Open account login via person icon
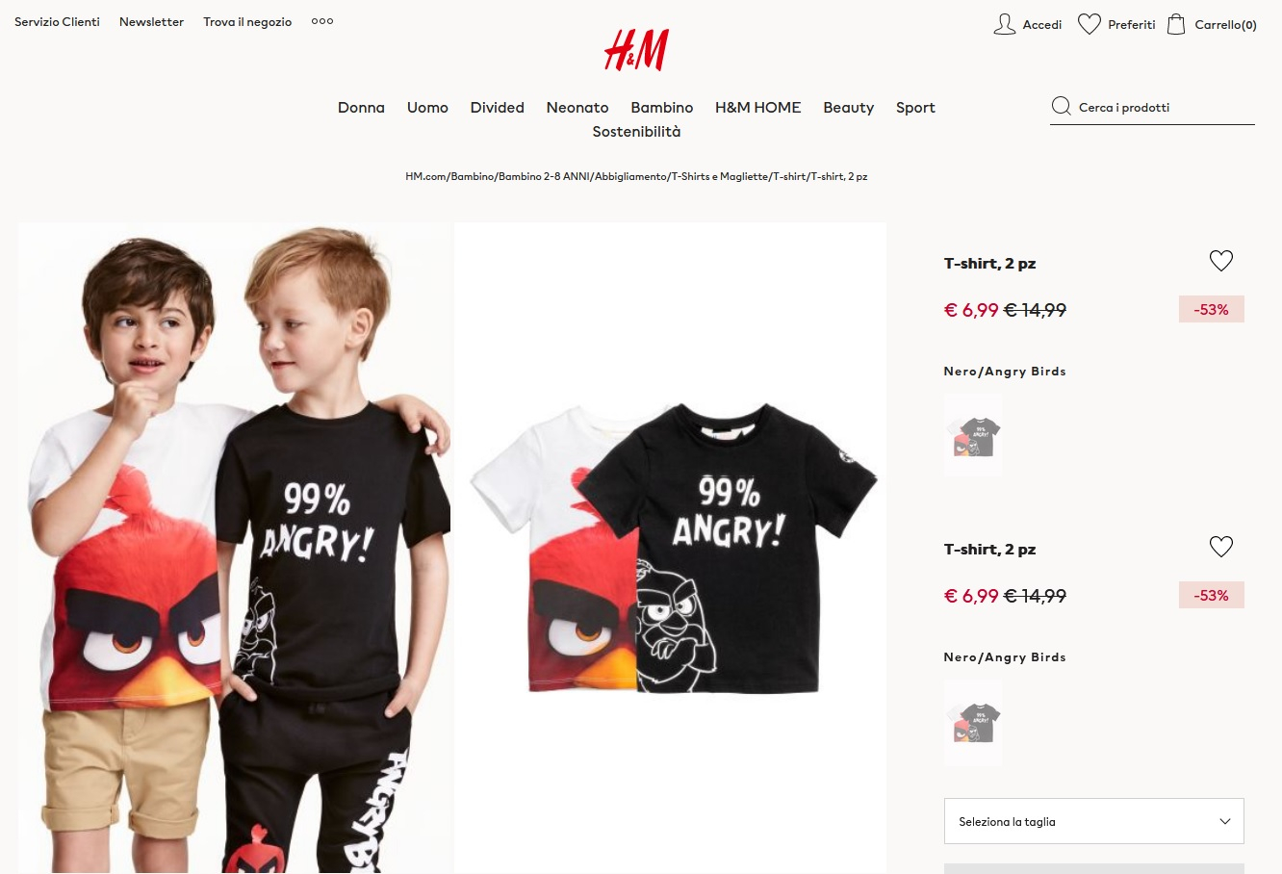Screen dimensions: 1282x874 click(1004, 24)
